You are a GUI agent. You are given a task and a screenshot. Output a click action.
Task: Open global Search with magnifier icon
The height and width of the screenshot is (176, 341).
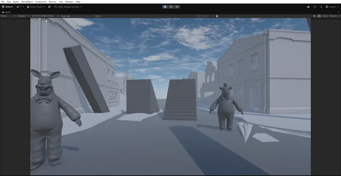[321, 7]
